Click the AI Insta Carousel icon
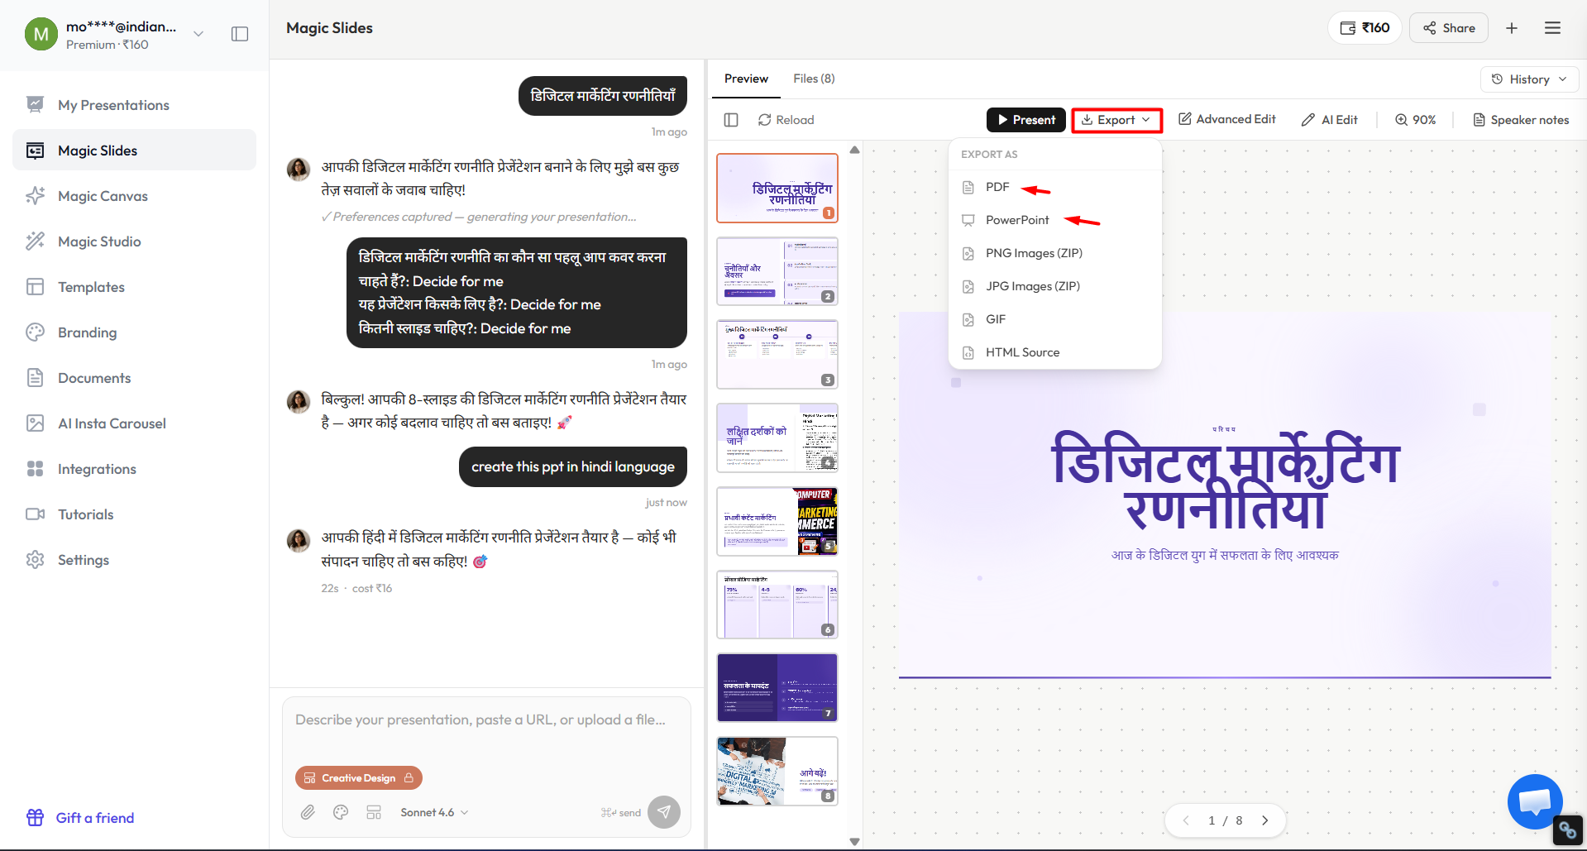Screen dimensions: 1587x851 coord(35,423)
